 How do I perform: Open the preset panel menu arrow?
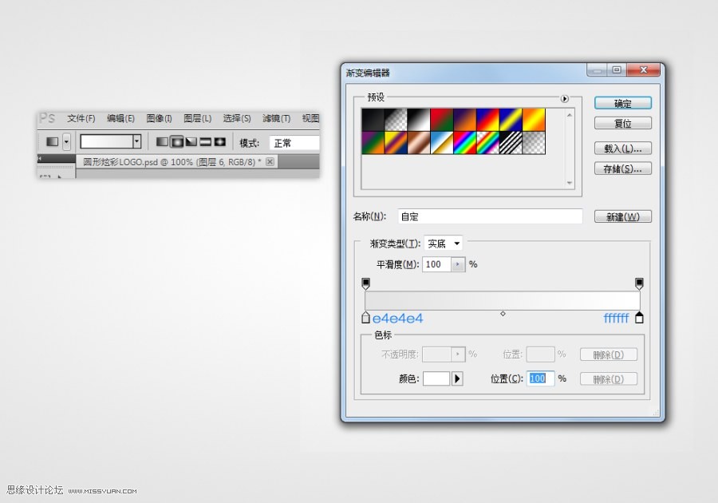(x=564, y=98)
